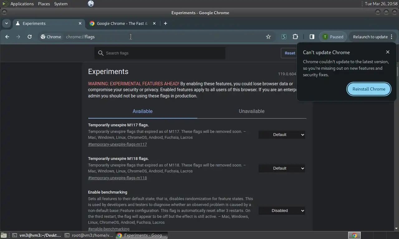Open dropdown for Temporarily unexpire M117 flags
The width and height of the screenshot is (399, 239).
tap(282, 135)
